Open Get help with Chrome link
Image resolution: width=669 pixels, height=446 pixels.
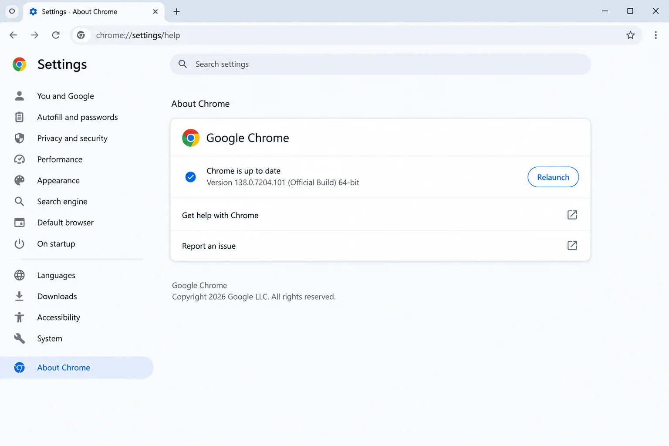tap(380, 215)
